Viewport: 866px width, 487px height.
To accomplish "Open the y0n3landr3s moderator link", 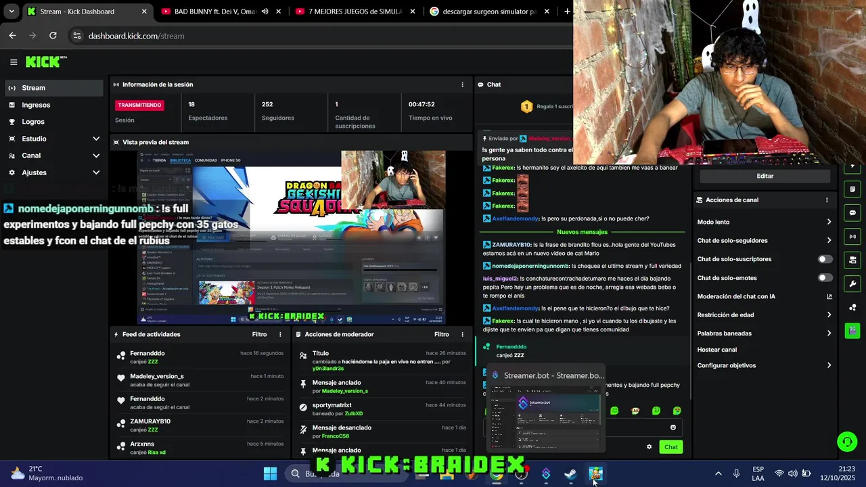I will (328, 369).
